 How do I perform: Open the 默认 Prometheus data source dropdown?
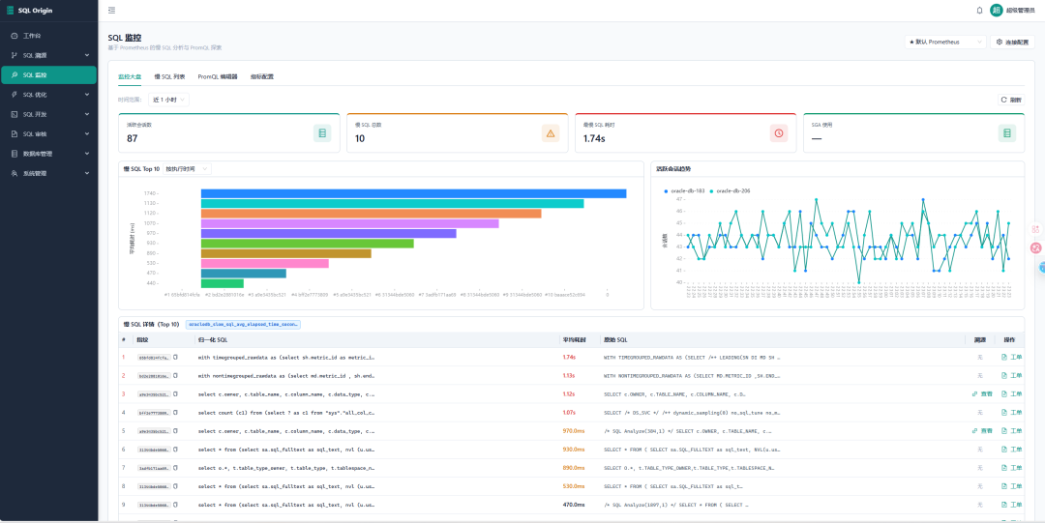click(945, 42)
